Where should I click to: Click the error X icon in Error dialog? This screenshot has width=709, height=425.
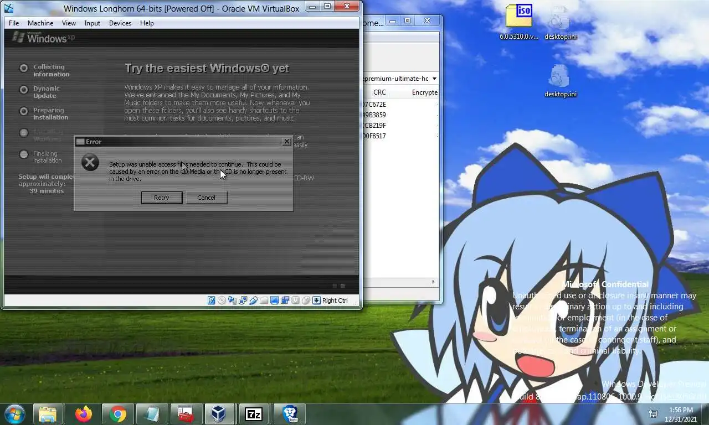90,162
